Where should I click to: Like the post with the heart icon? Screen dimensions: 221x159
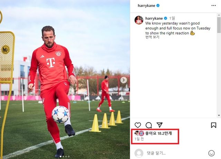coord(138,125)
